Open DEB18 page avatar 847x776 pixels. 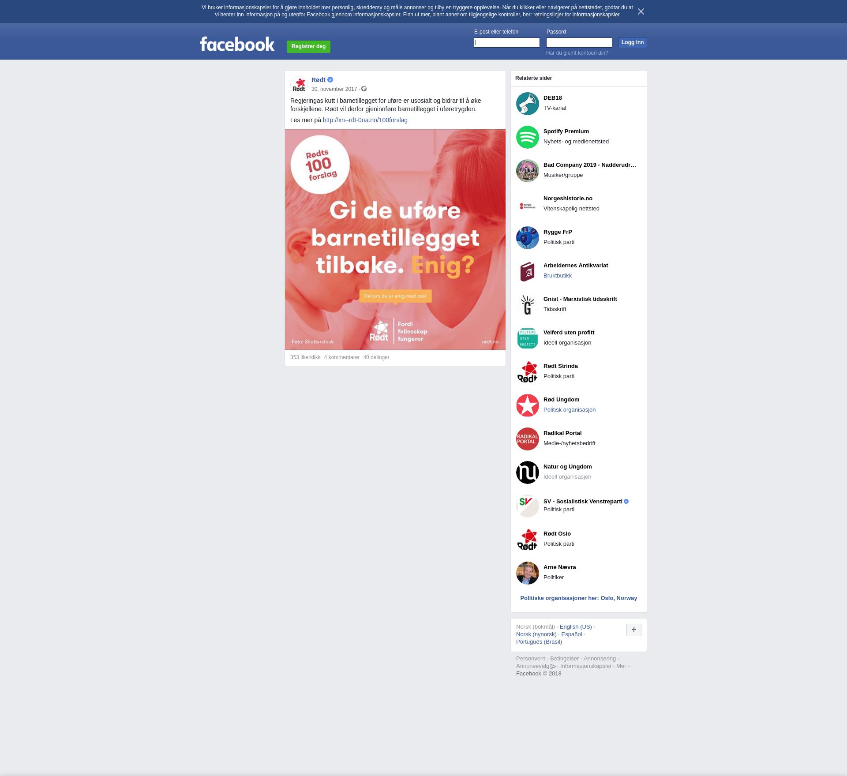coord(528,104)
